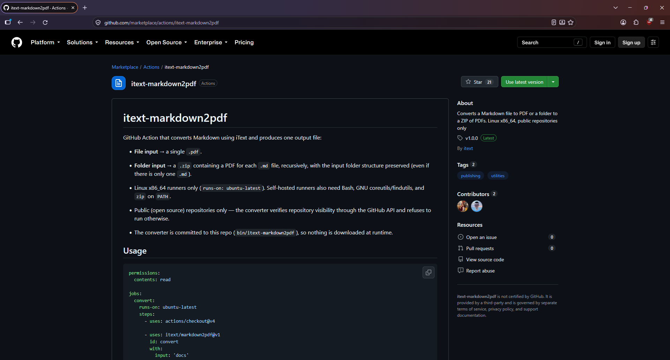Click the Sign up button
Viewport: 670px width, 360px height.
(631, 43)
